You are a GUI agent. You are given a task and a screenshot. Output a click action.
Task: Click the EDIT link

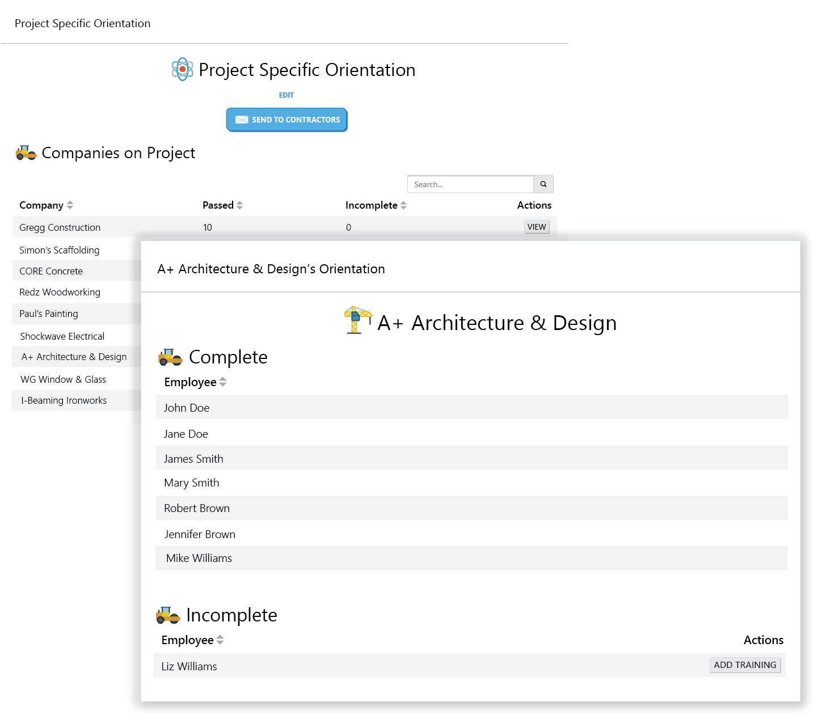click(286, 95)
